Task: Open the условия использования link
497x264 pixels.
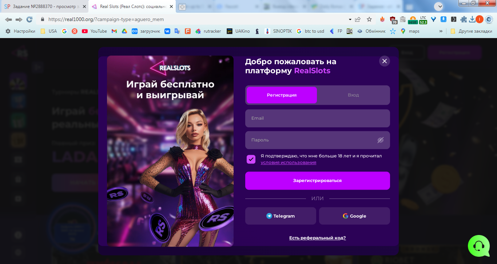Action: [288, 162]
